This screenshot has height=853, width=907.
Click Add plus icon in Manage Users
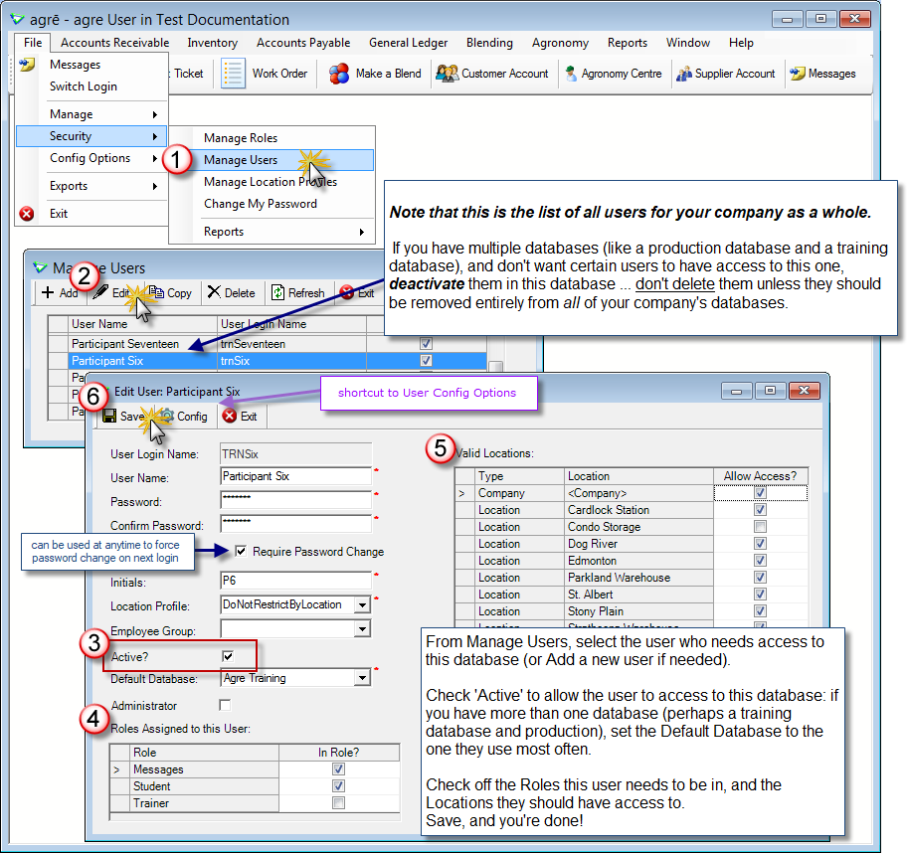tap(48, 292)
